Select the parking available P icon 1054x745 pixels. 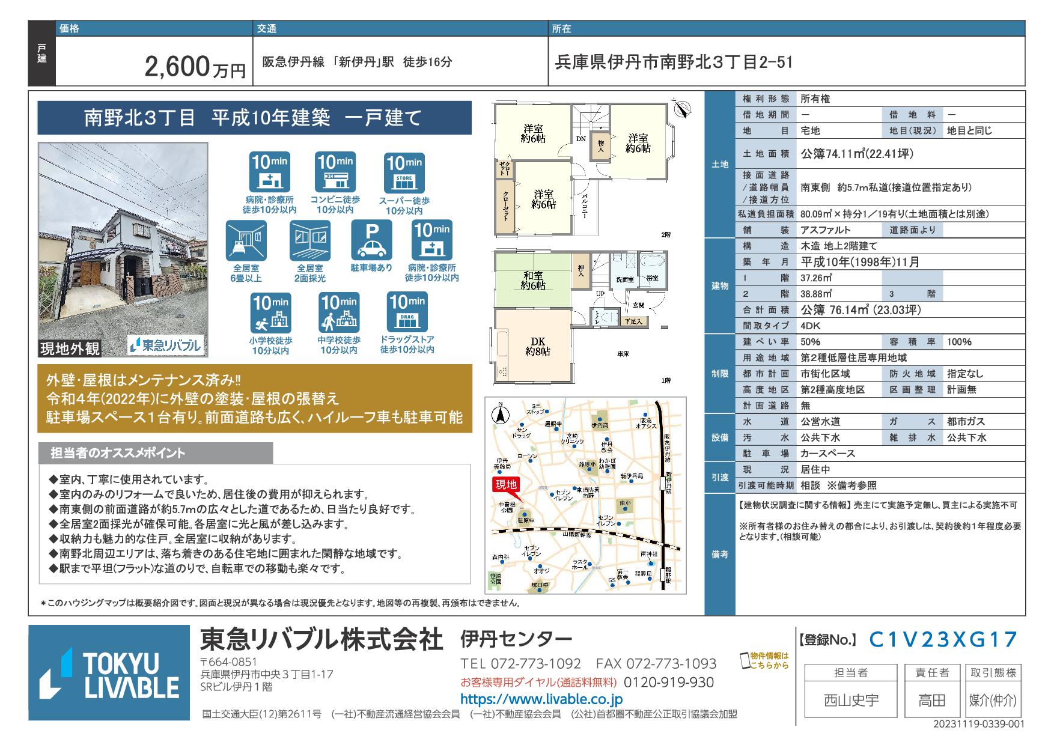(x=371, y=240)
